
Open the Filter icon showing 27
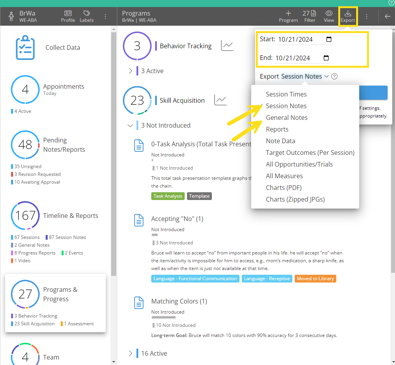pyautogui.click(x=309, y=14)
